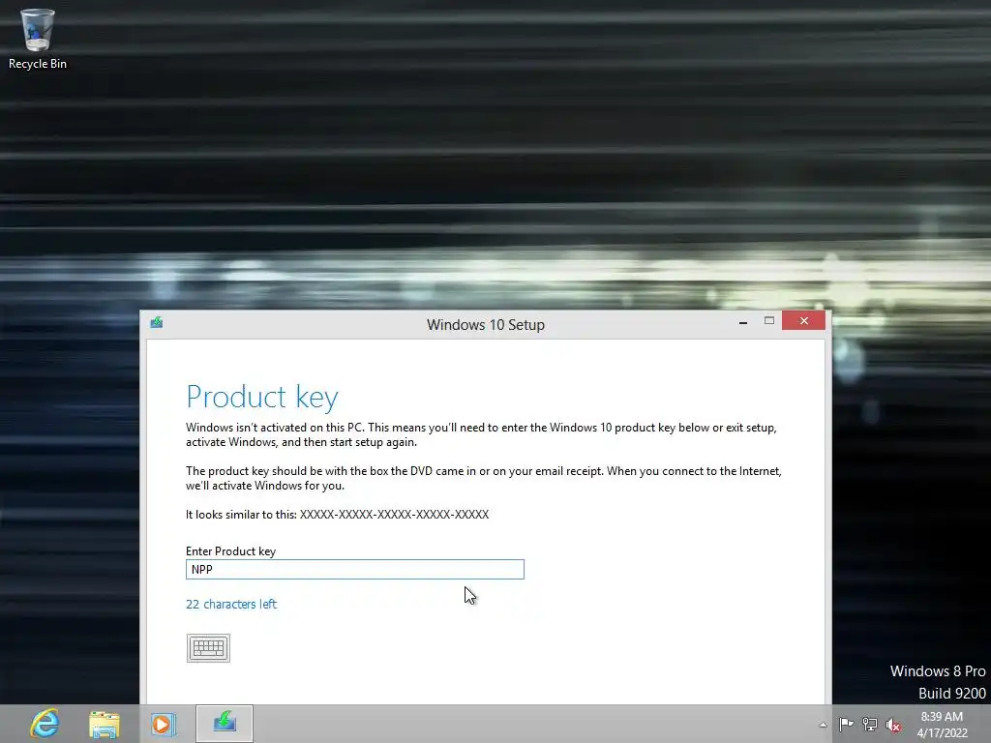Click the on-screen keyboard button

[209, 648]
